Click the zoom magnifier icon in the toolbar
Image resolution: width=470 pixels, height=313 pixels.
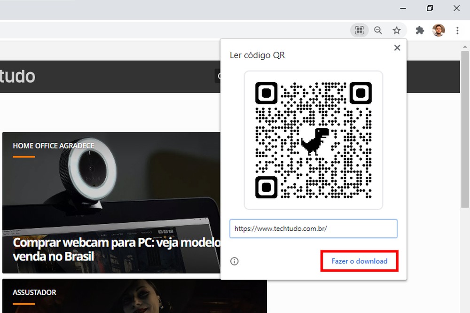click(378, 30)
